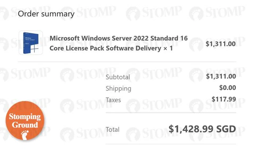Click the $117.99 taxes amount
The width and height of the screenshot is (255, 153).
224,99
